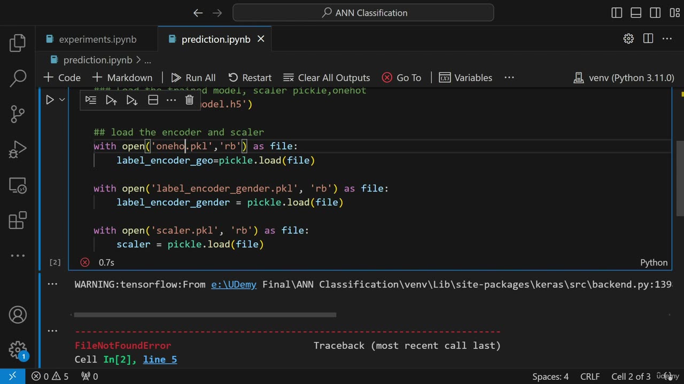Open Go To for the failed cell
Image resolution: width=684 pixels, height=384 pixels.
click(x=402, y=77)
